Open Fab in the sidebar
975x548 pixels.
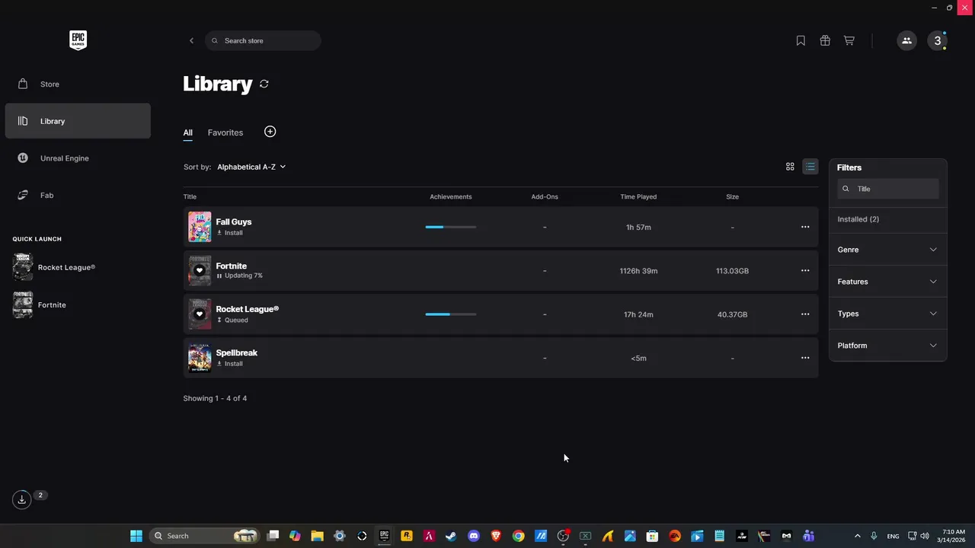click(78, 196)
